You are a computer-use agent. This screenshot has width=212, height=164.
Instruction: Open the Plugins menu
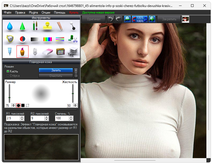(34, 13)
